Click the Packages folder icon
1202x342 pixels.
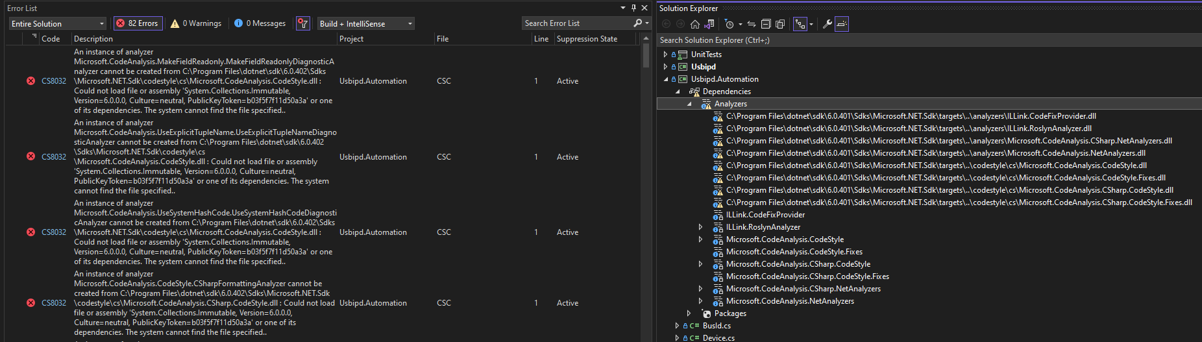pyautogui.click(x=707, y=313)
